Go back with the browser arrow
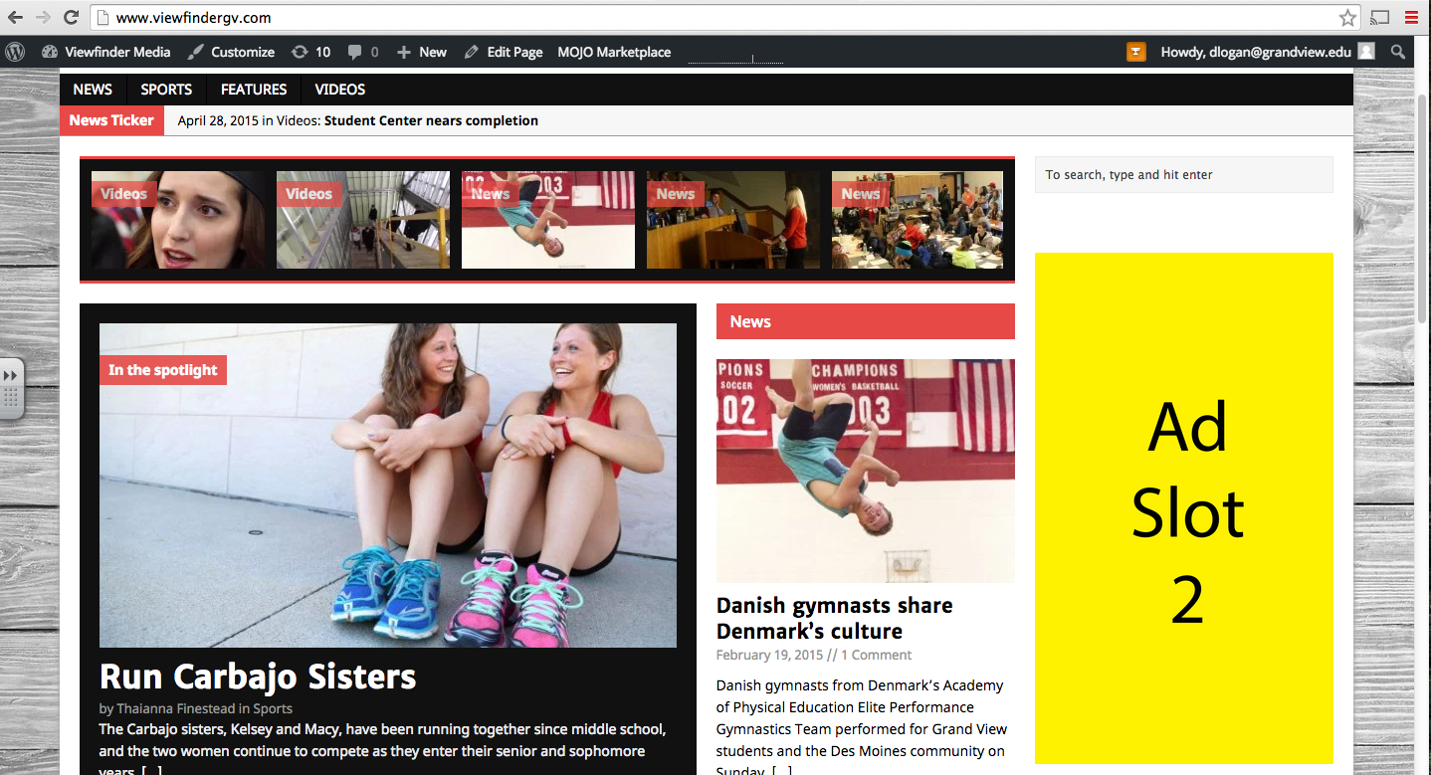The height and width of the screenshot is (775, 1431). pyautogui.click(x=15, y=17)
